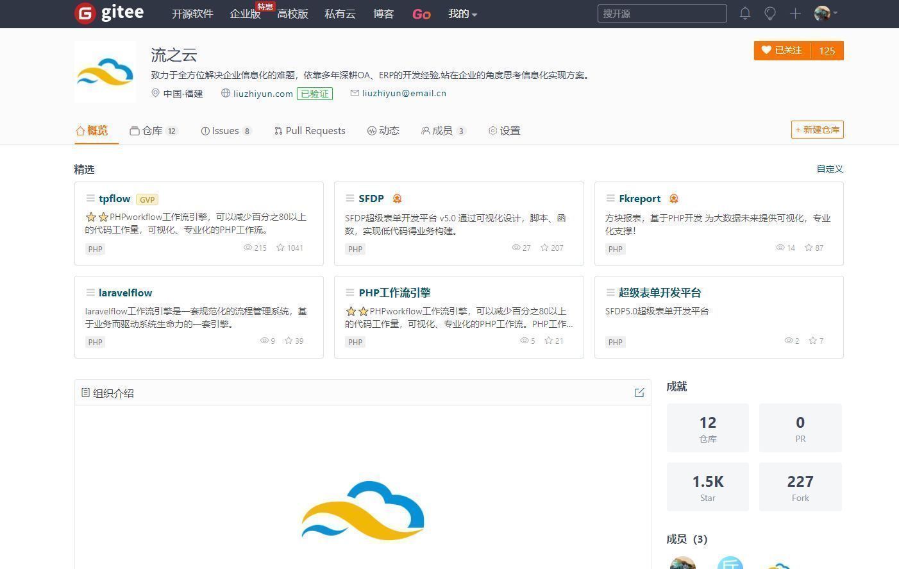Click the star count 7 on 超级表单开发平台
This screenshot has height=569, width=899.
(x=816, y=341)
